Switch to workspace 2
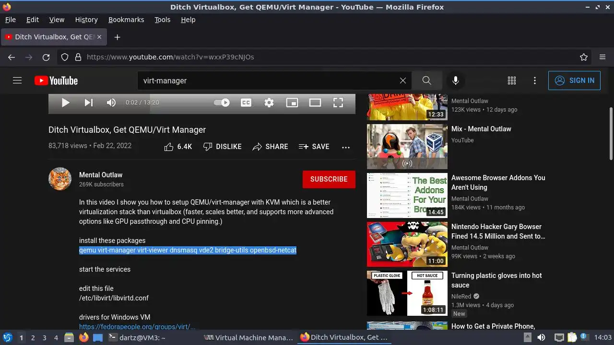Screen dimensions: 614x345 tap(33, 338)
